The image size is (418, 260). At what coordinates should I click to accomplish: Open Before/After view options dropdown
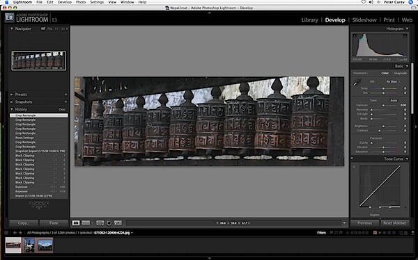point(92,223)
